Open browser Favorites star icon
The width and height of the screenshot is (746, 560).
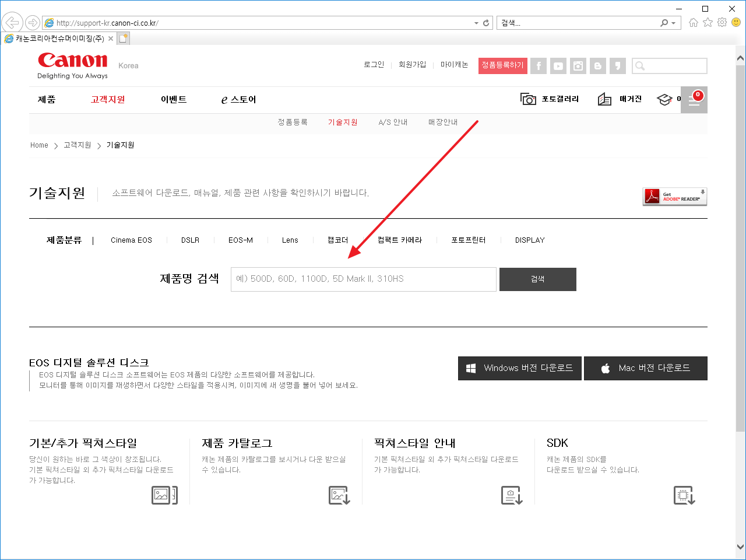tap(708, 23)
